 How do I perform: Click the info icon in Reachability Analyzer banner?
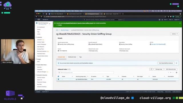coord(58,63)
